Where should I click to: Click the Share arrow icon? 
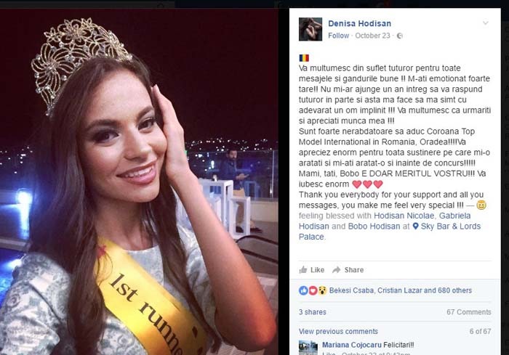336,270
